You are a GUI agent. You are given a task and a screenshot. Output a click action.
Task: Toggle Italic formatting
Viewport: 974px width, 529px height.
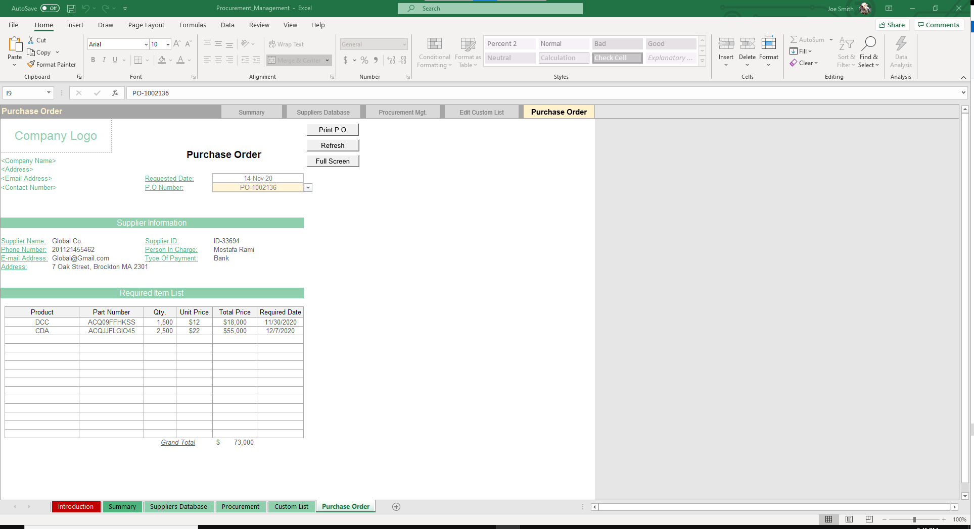click(104, 60)
